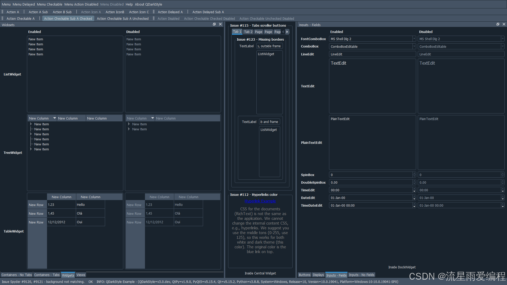Click inside the enabled LineEdit field
The image size is (507, 285).
click(x=372, y=54)
